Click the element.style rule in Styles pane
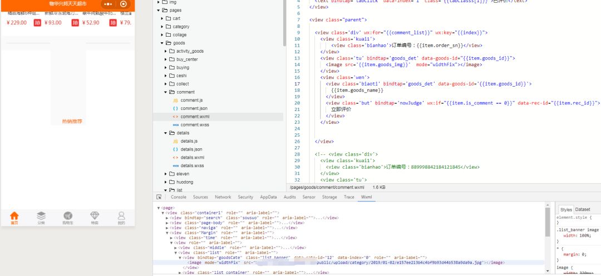This screenshot has height=276, width=601. pyautogui.click(x=575, y=218)
